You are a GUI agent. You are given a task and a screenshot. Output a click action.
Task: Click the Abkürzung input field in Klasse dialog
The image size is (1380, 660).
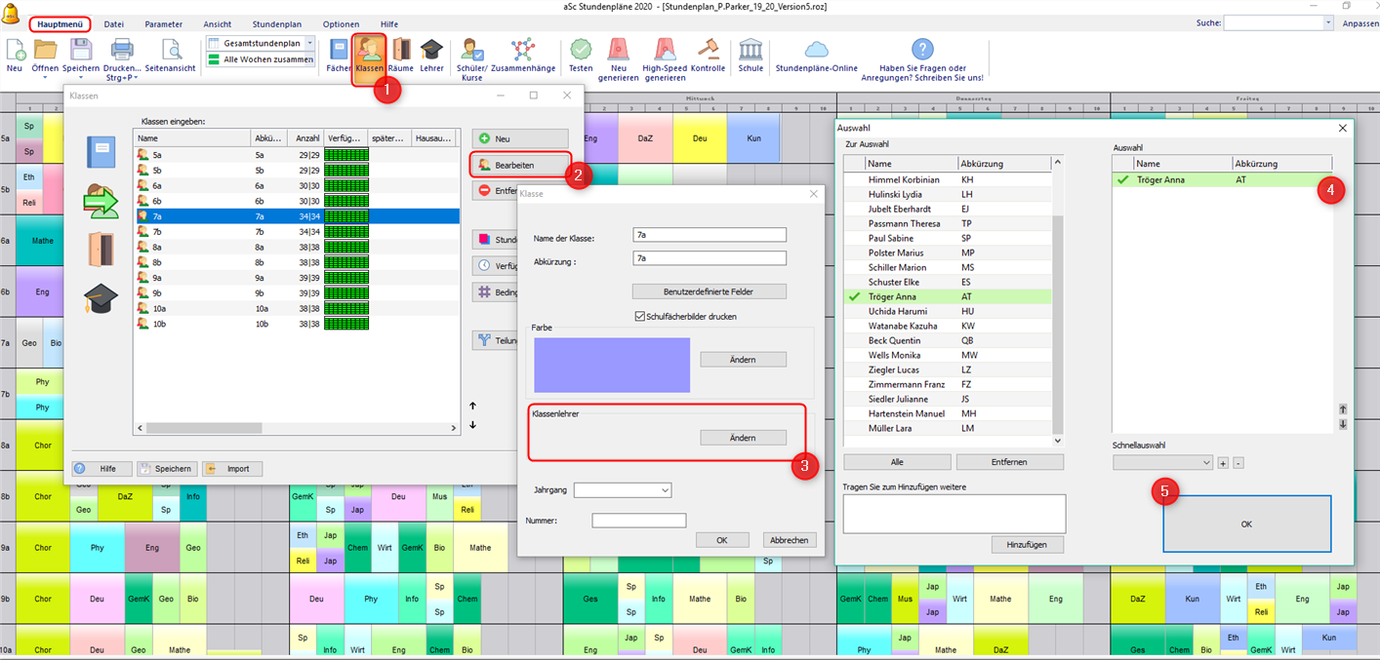[x=710, y=258]
